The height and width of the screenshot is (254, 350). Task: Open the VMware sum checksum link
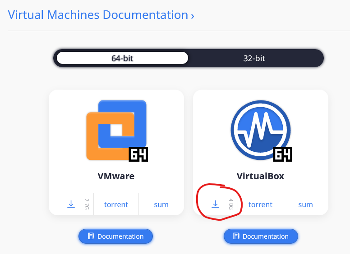(161, 204)
